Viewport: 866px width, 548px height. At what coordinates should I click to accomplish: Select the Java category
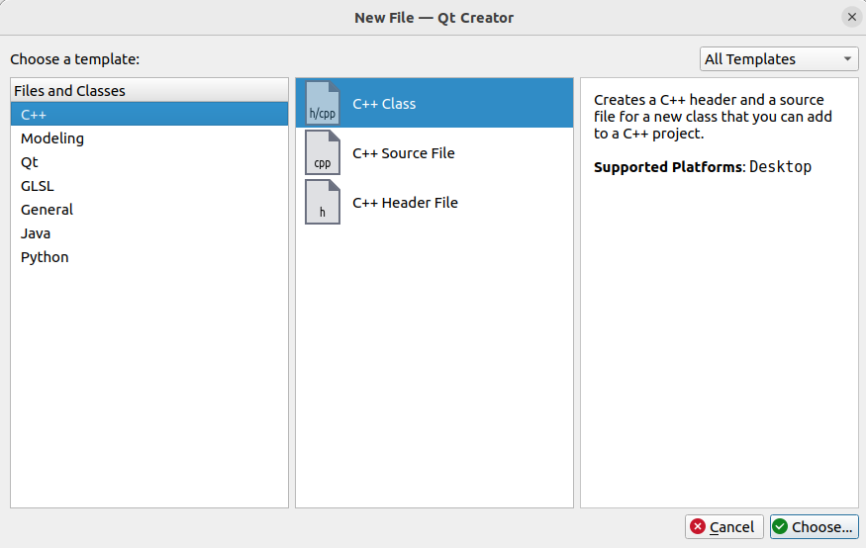click(36, 233)
